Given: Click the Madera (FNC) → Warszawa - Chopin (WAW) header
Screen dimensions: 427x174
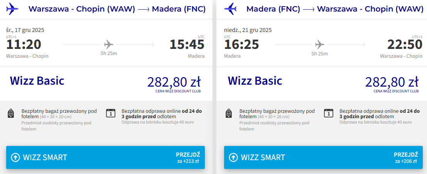Looking at the screenshot, I should pyautogui.click(x=334, y=9).
